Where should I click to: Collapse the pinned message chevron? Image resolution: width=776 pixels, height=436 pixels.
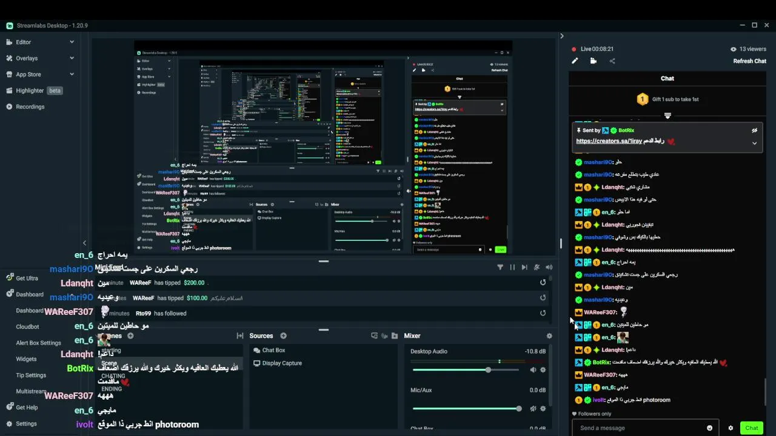pyautogui.click(x=755, y=144)
